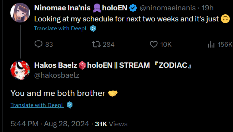Click the 5:44 PM Aug 28, 2024 timestamp
The image size is (233, 132).
coord(50,124)
